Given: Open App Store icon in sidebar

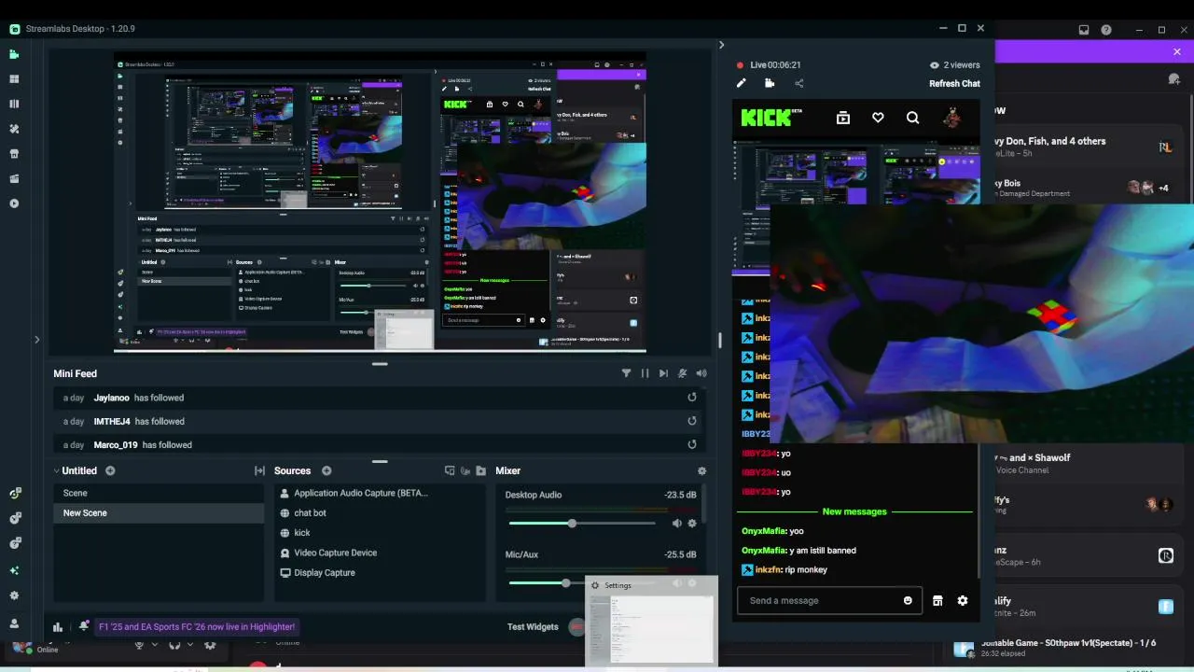Looking at the screenshot, I should (14, 153).
